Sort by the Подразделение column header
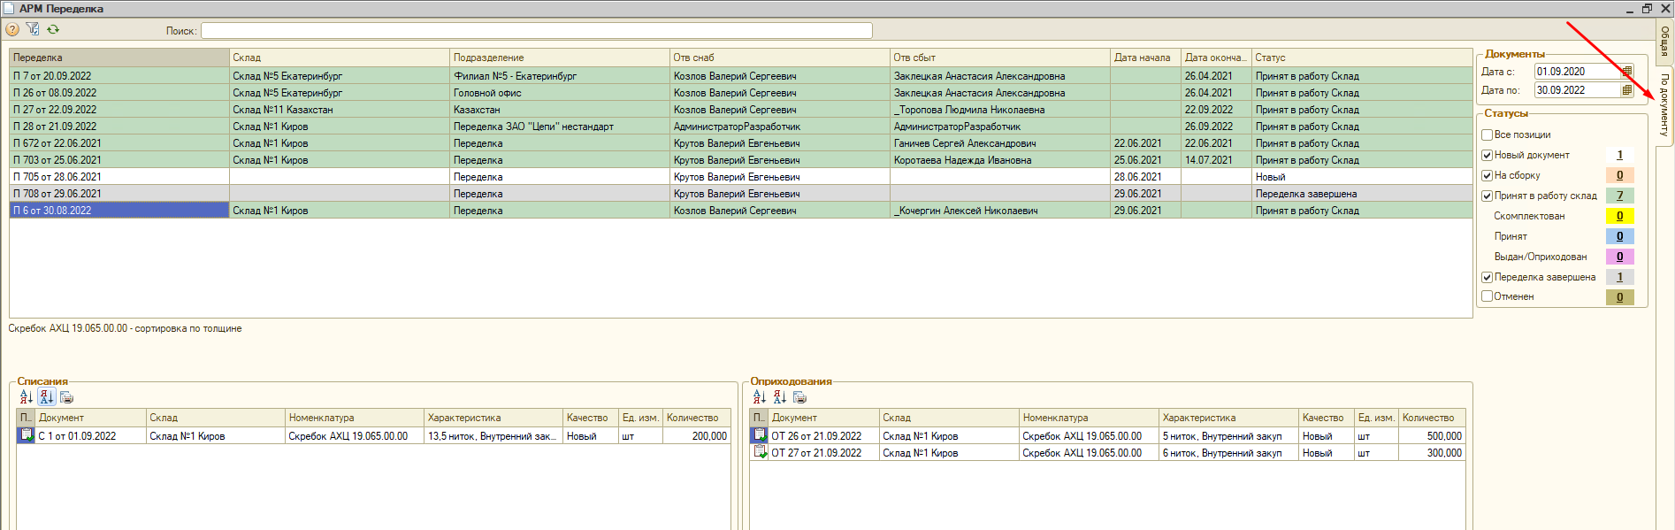1675x530 pixels. [x=560, y=58]
